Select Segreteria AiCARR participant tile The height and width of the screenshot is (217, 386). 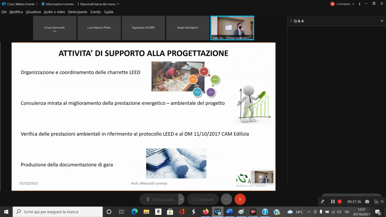coord(143,28)
